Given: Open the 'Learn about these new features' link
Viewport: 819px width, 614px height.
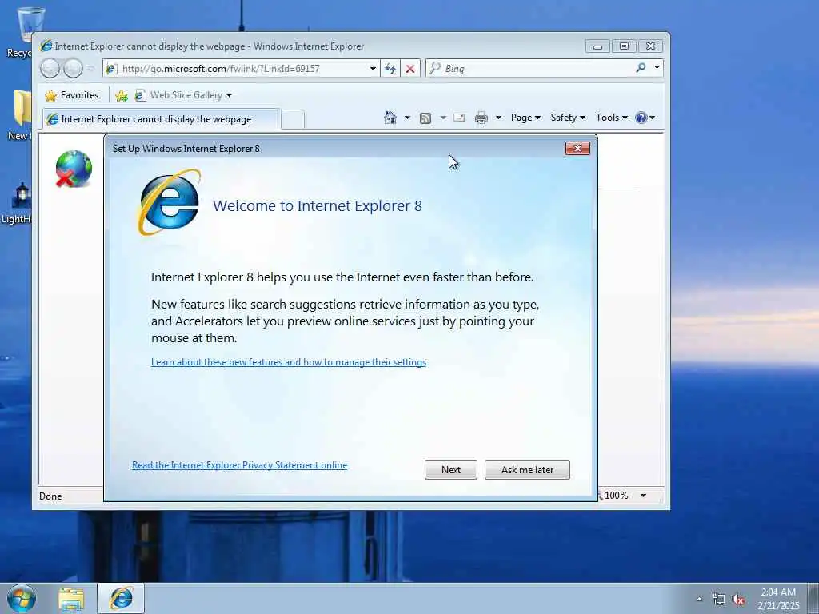Looking at the screenshot, I should coord(289,362).
